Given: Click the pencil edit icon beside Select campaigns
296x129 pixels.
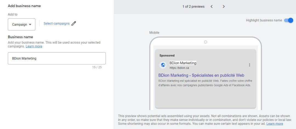Looking at the screenshot, I should pyautogui.click(x=74, y=23).
